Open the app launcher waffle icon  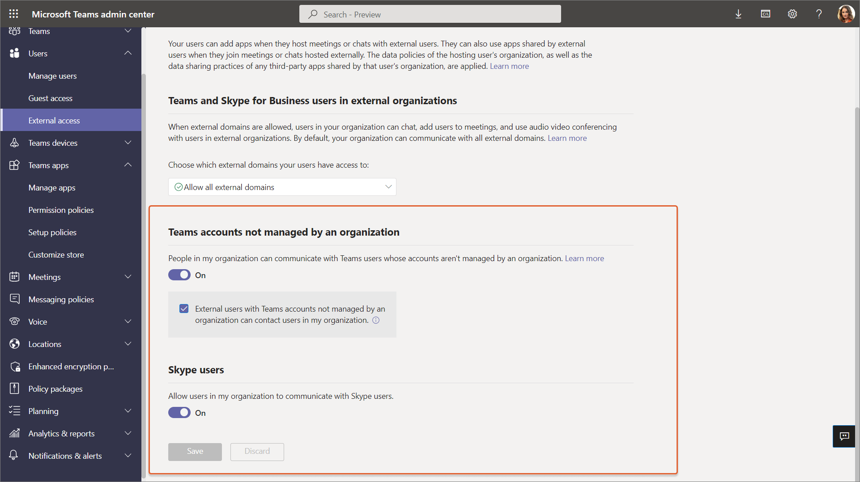point(14,14)
